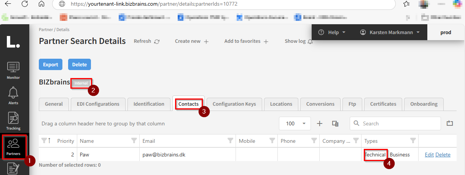Expand the page size 100 dropdown
465x175 pixels.
pos(304,123)
